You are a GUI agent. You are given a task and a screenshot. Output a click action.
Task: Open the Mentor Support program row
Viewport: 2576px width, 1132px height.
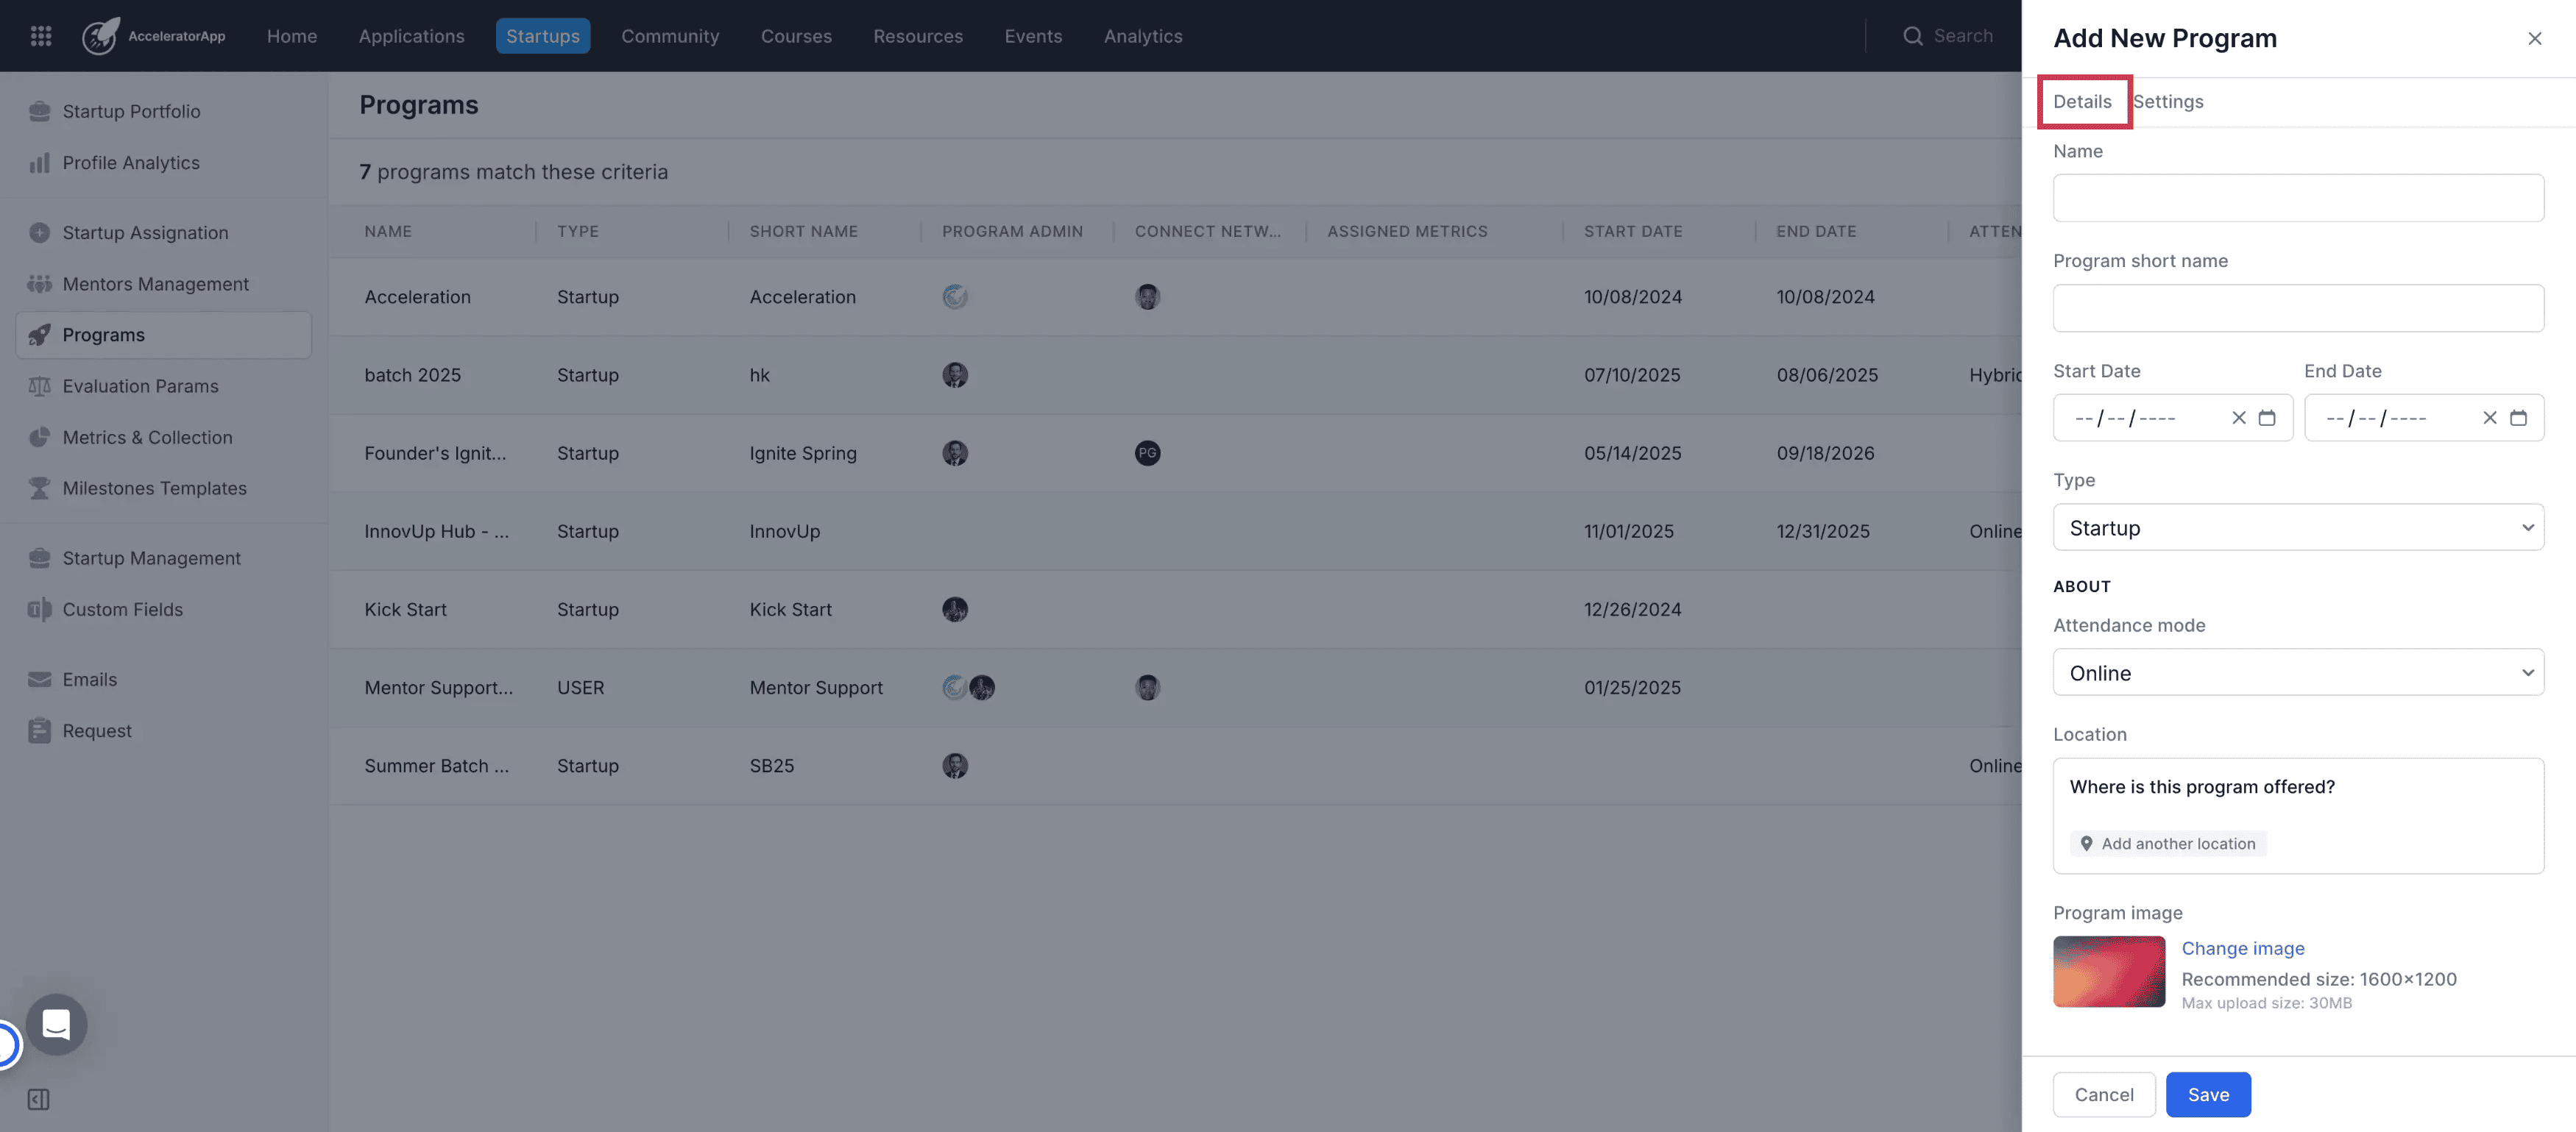pyautogui.click(x=1175, y=688)
